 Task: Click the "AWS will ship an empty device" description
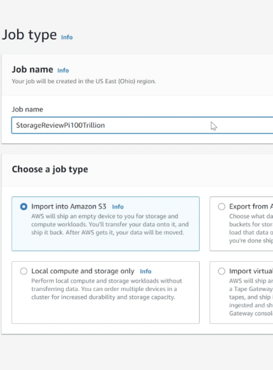pos(110,224)
